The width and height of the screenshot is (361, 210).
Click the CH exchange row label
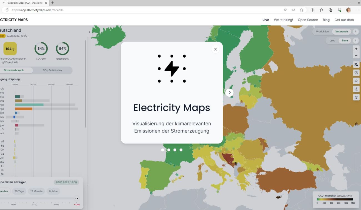tap(2, 150)
